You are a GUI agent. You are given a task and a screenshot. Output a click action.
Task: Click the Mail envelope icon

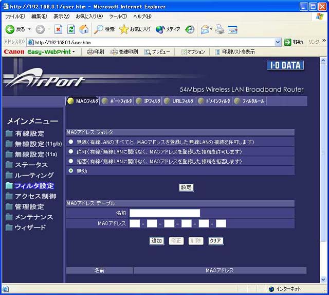(x=205, y=29)
